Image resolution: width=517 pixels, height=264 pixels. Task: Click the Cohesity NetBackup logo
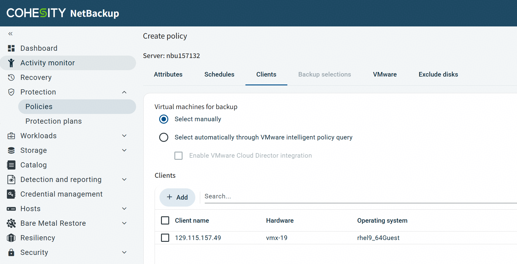63,13
